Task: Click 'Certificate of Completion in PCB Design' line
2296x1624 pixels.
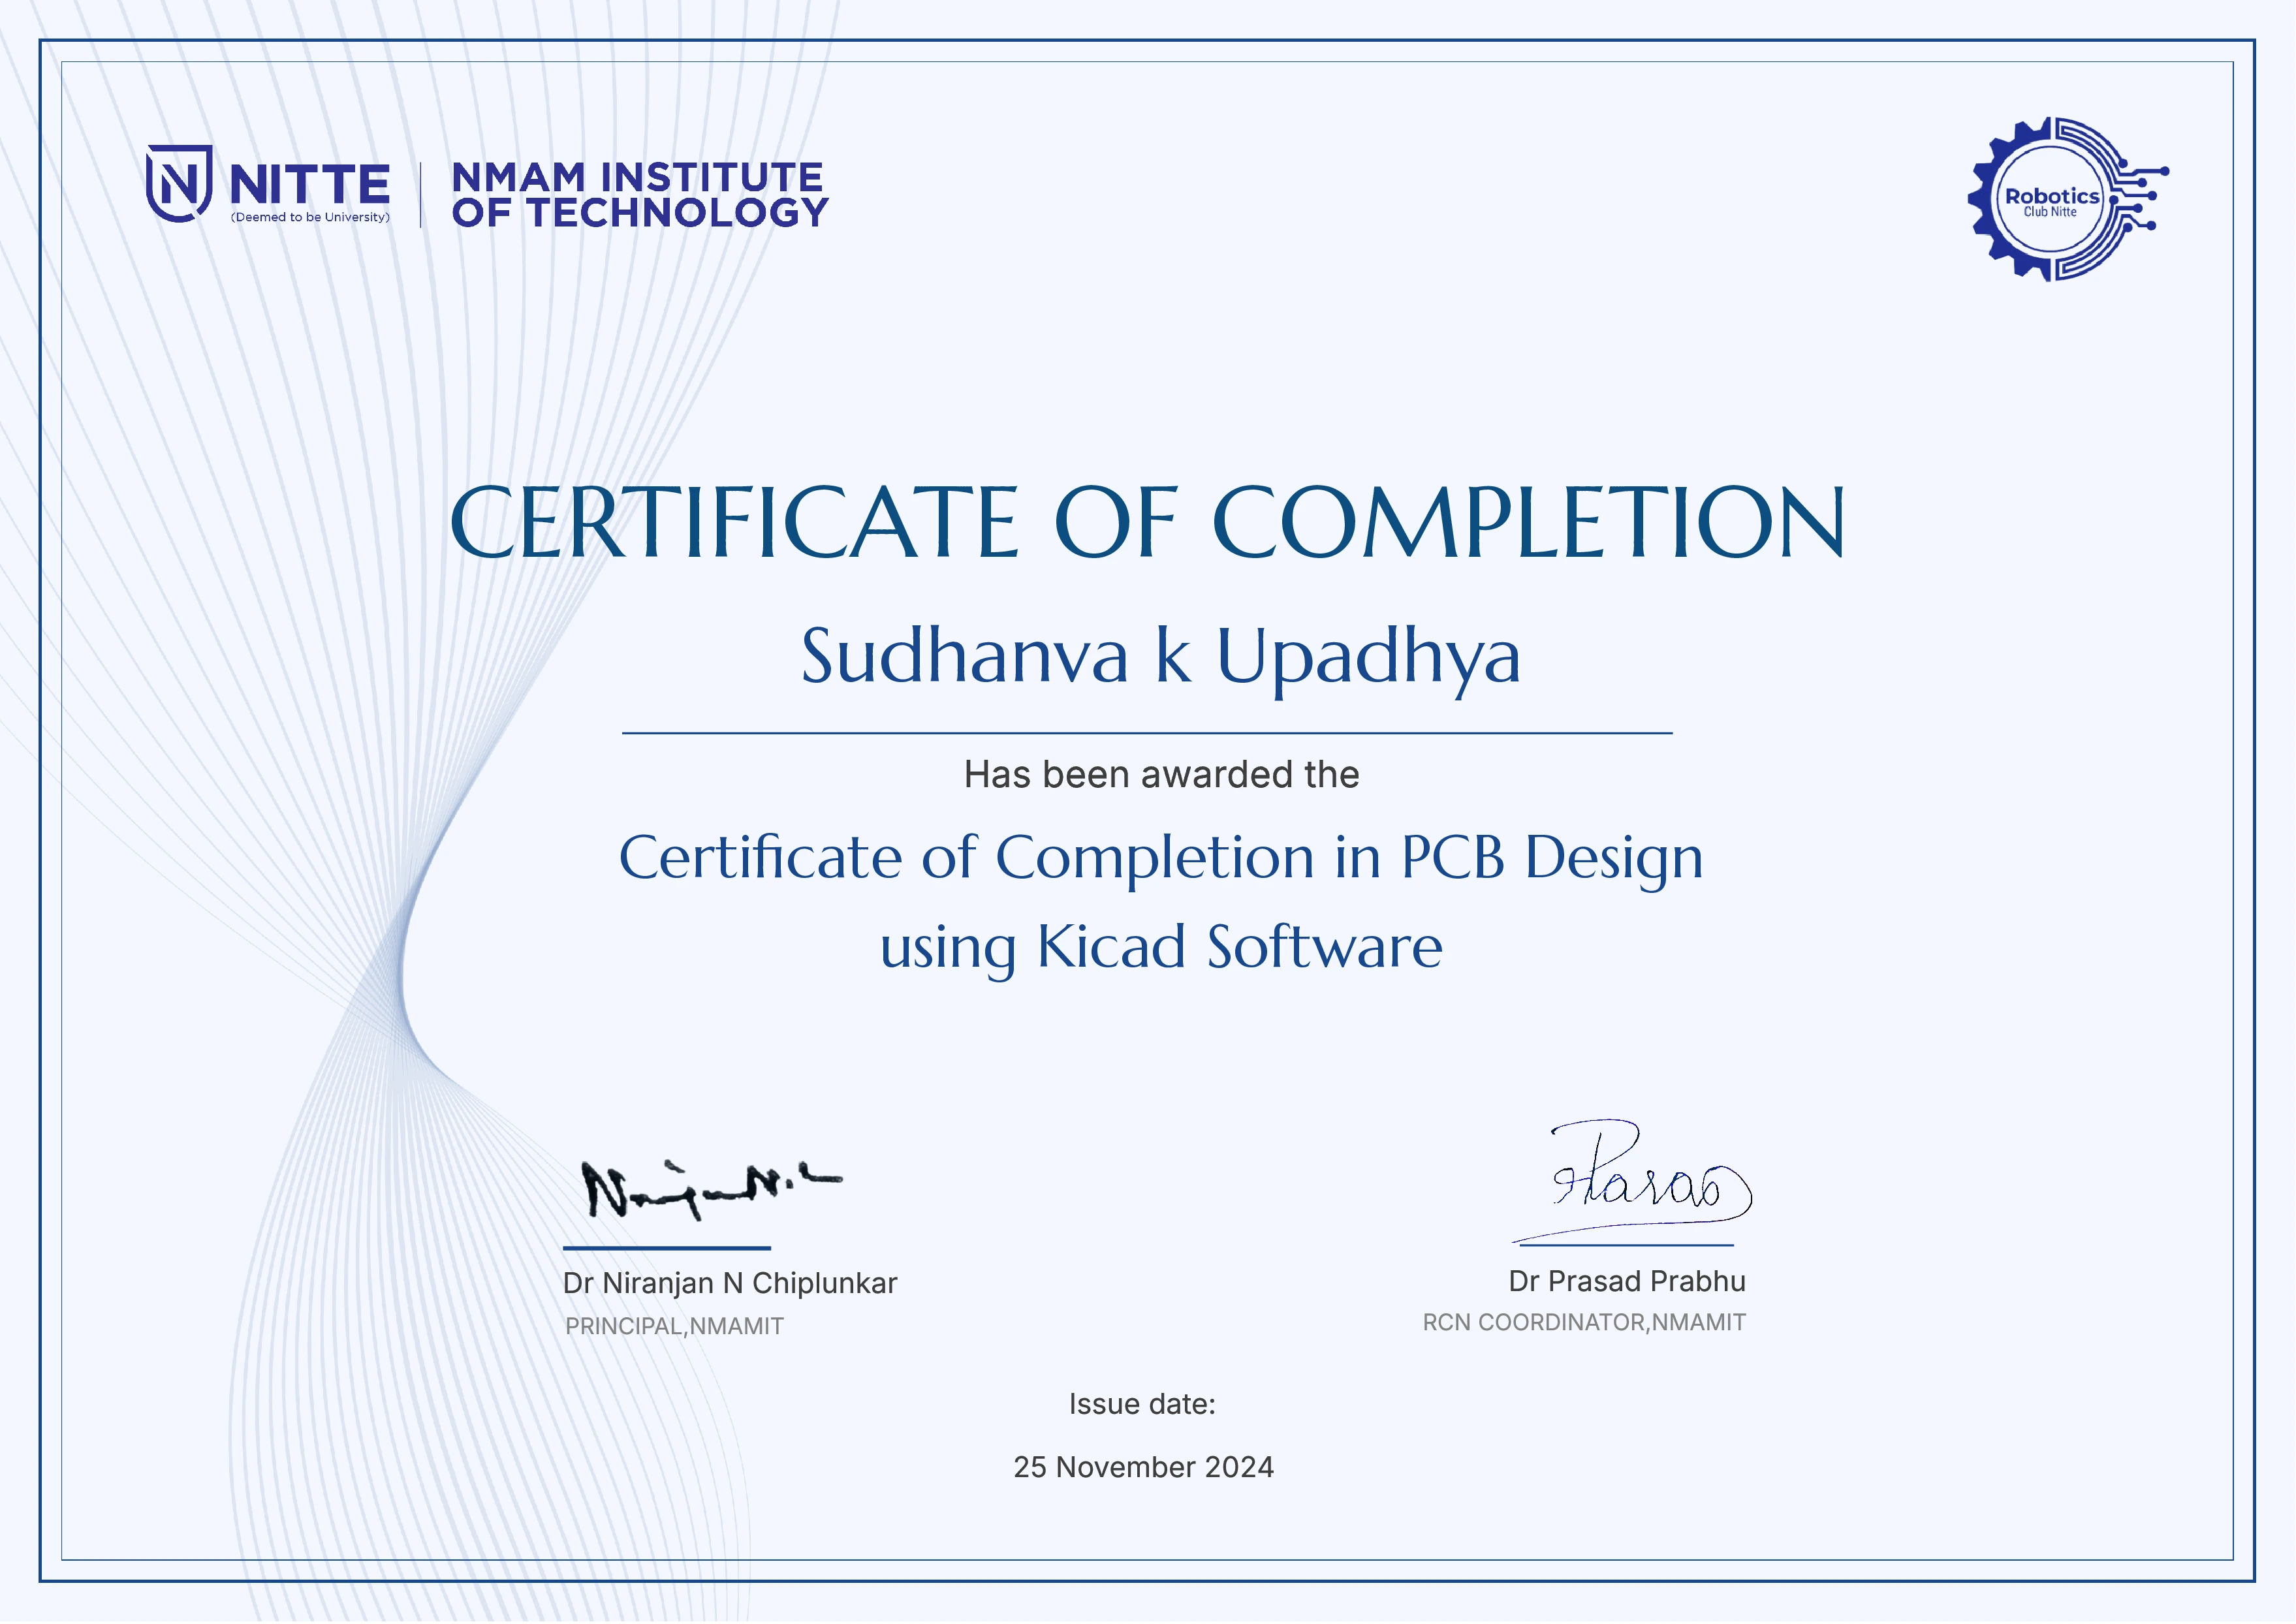Action: 1161,860
